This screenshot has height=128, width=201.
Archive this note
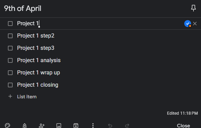coord(76,126)
